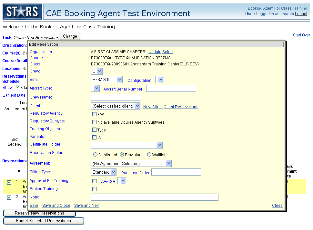Expand the Agreement dropdown
313x230 pixels.
(131, 163)
